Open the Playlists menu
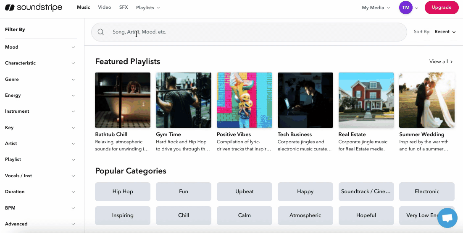Viewport: 463px width, 233px height. pos(148,8)
